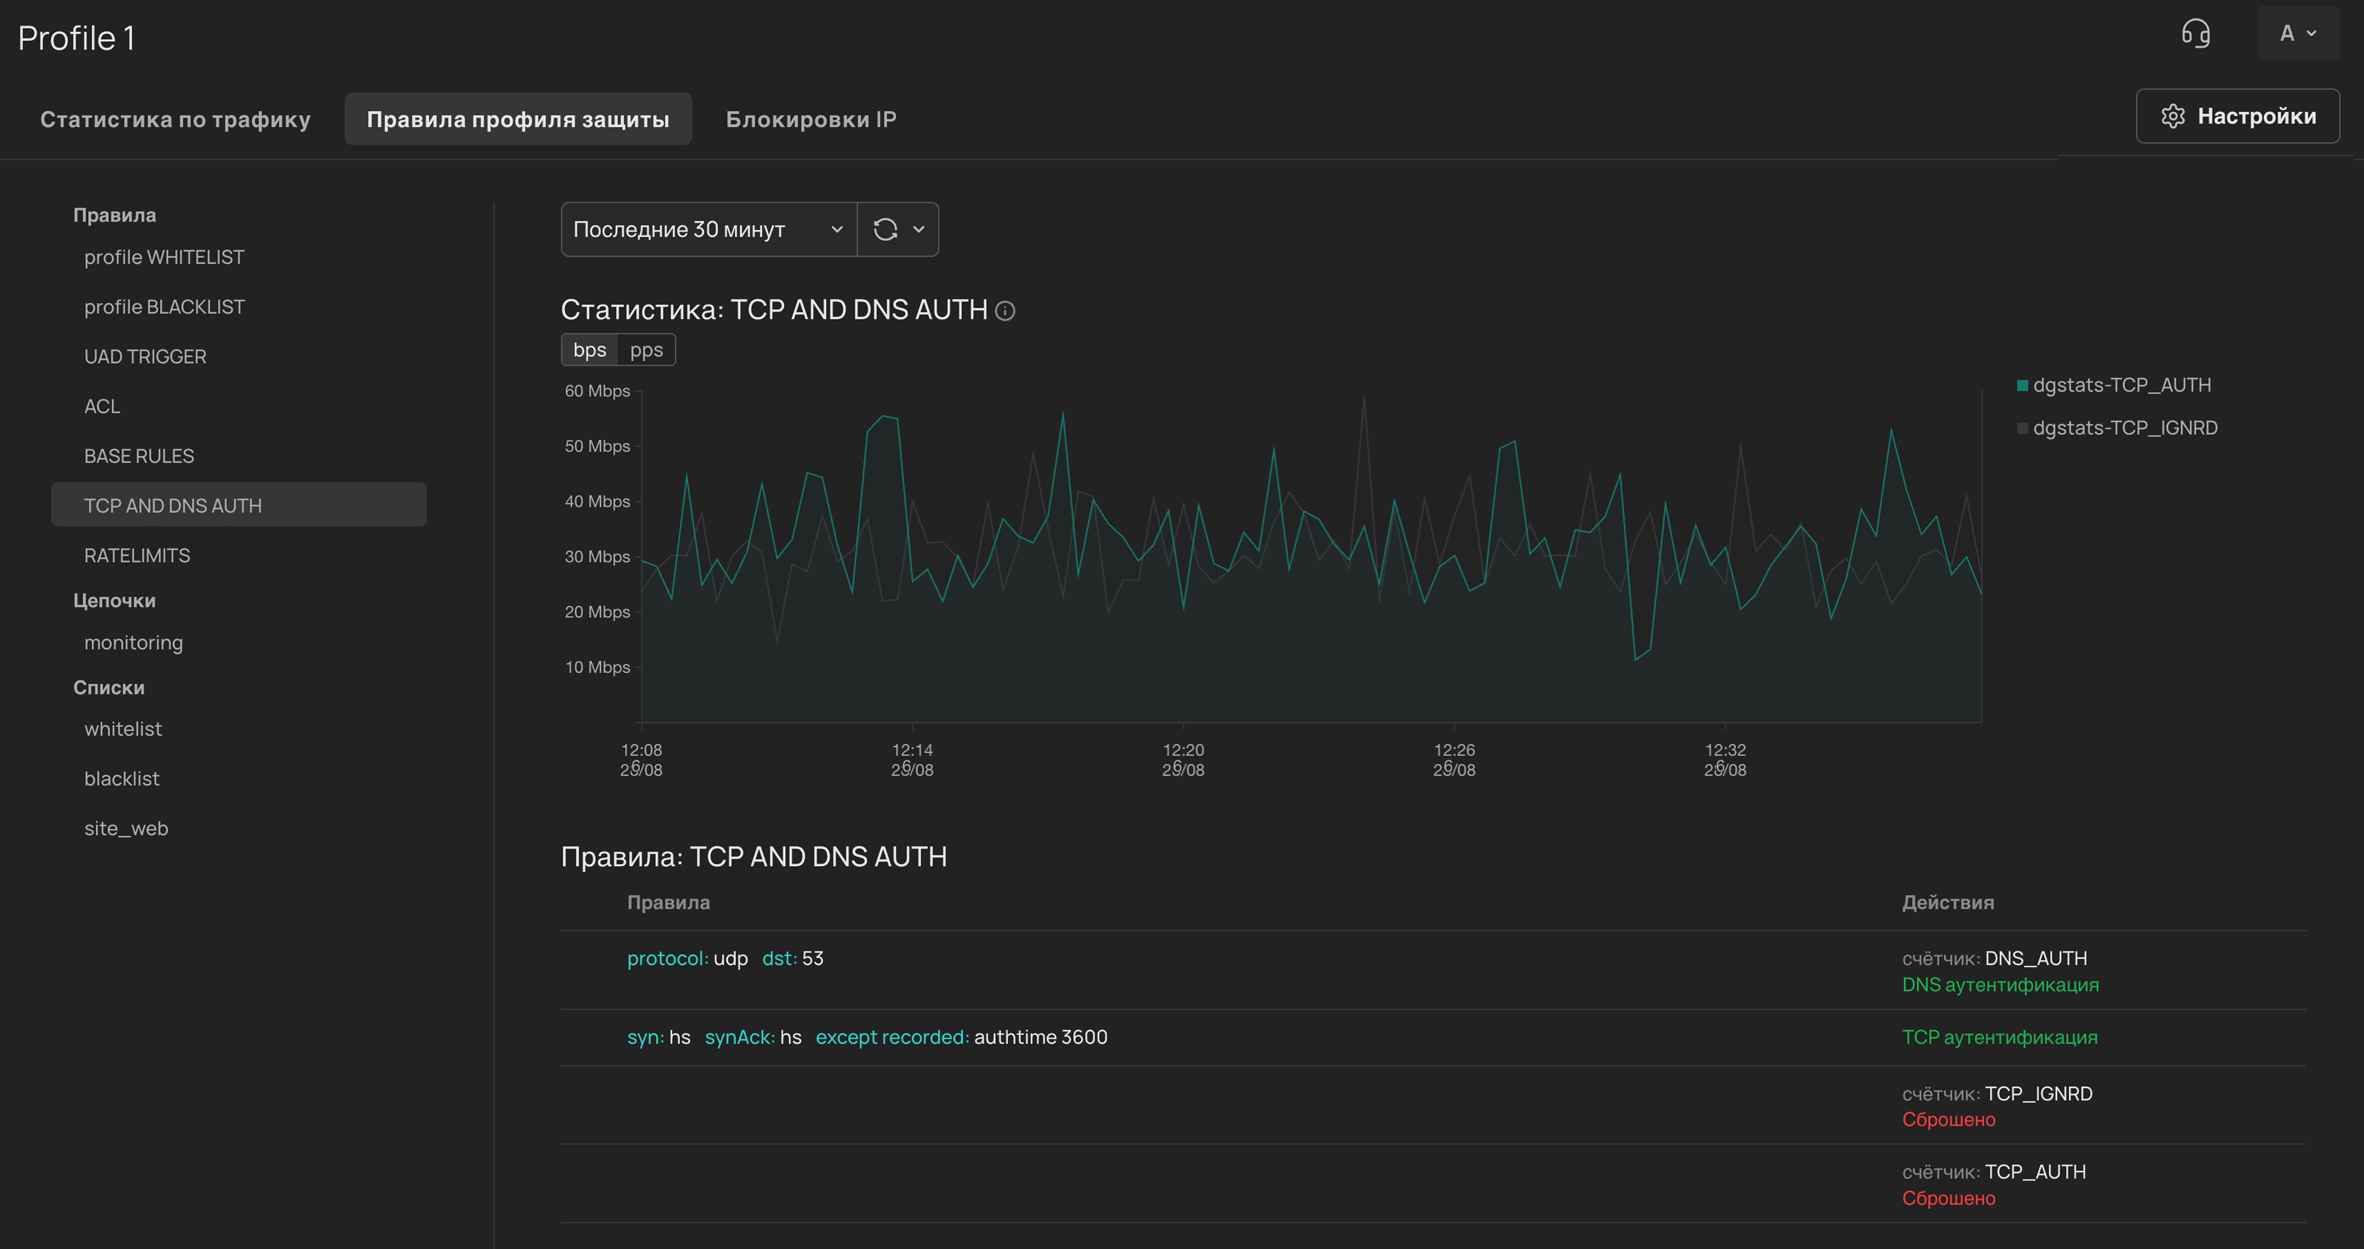Expand auto-refresh interval chevron
Screen dimensions: 2364x1249
tap(919, 229)
